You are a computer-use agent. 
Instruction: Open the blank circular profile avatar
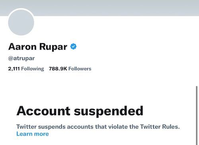(21, 23)
